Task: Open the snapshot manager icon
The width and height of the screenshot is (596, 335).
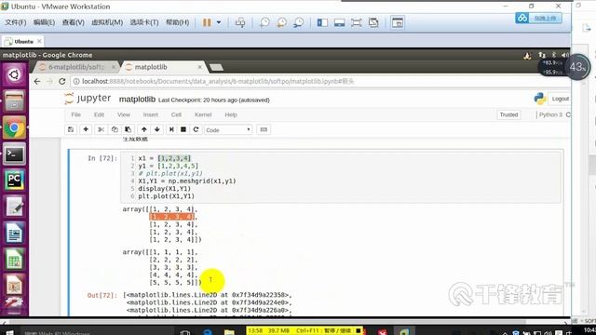Action: pyautogui.click(x=298, y=22)
